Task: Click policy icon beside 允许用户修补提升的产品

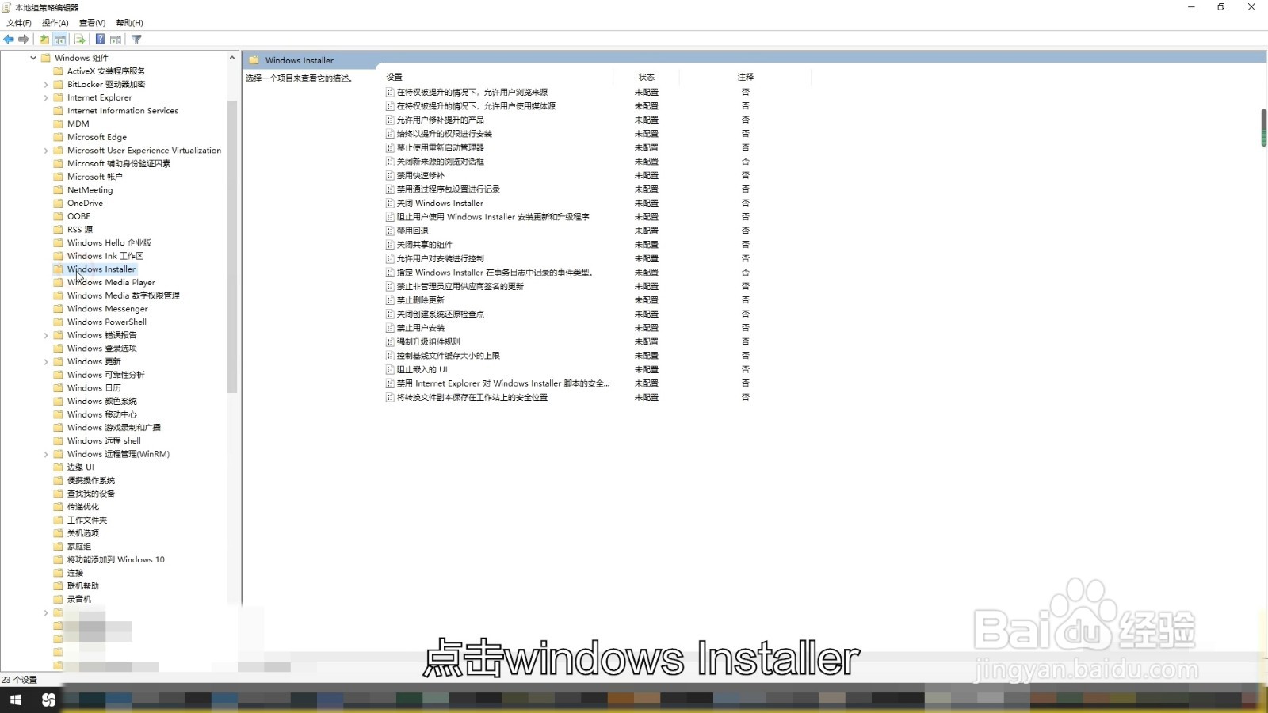Action: click(x=390, y=120)
